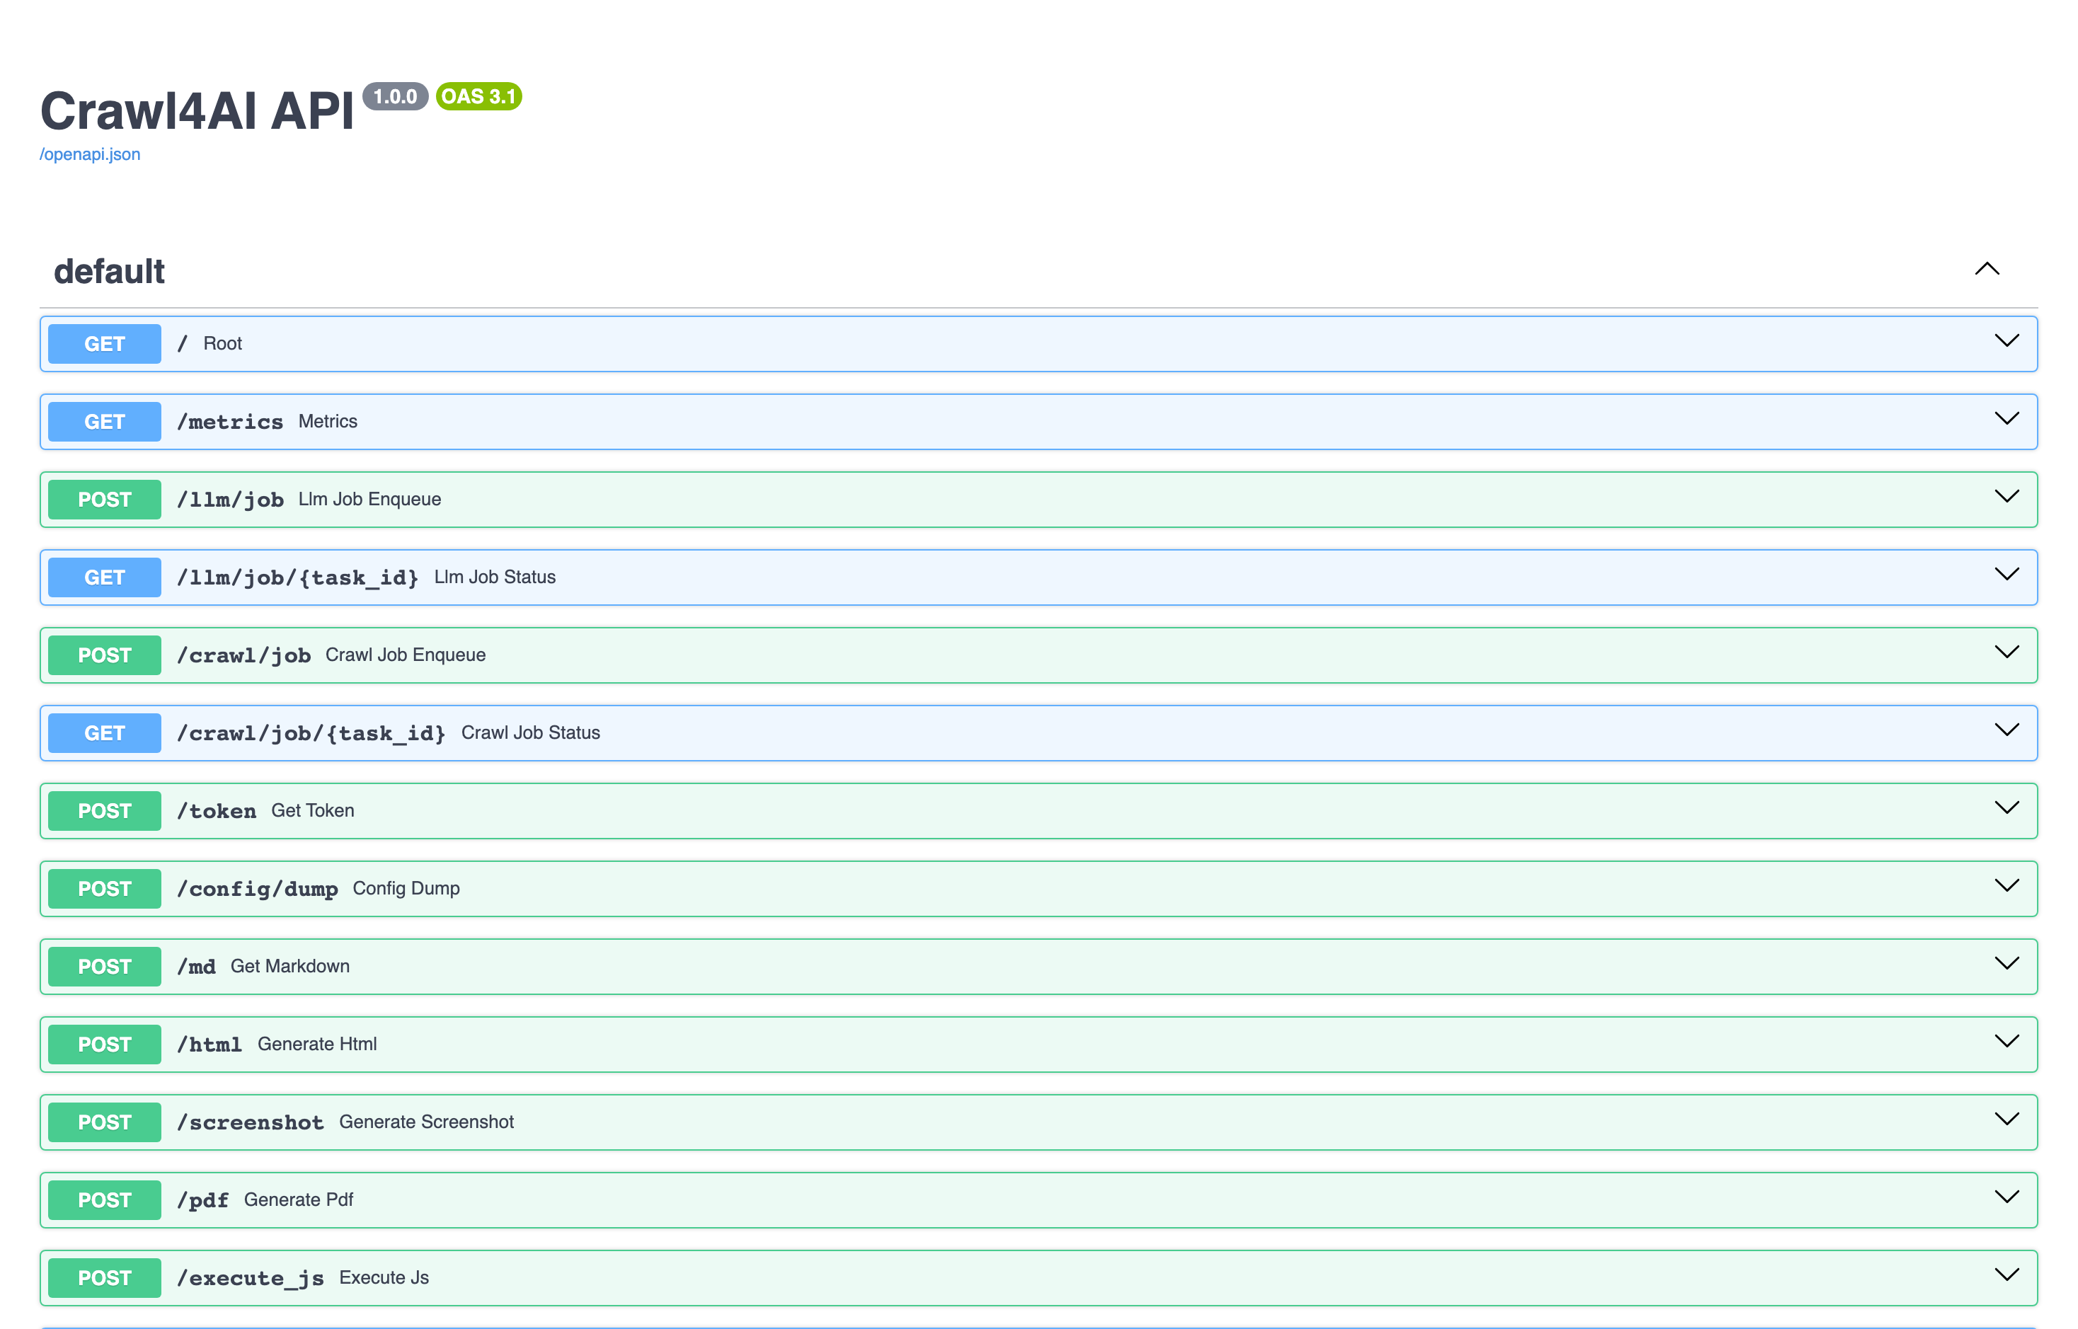This screenshot has height=1329, width=2078.
Task: Select the /metrics path text
Action: [229, 422]
